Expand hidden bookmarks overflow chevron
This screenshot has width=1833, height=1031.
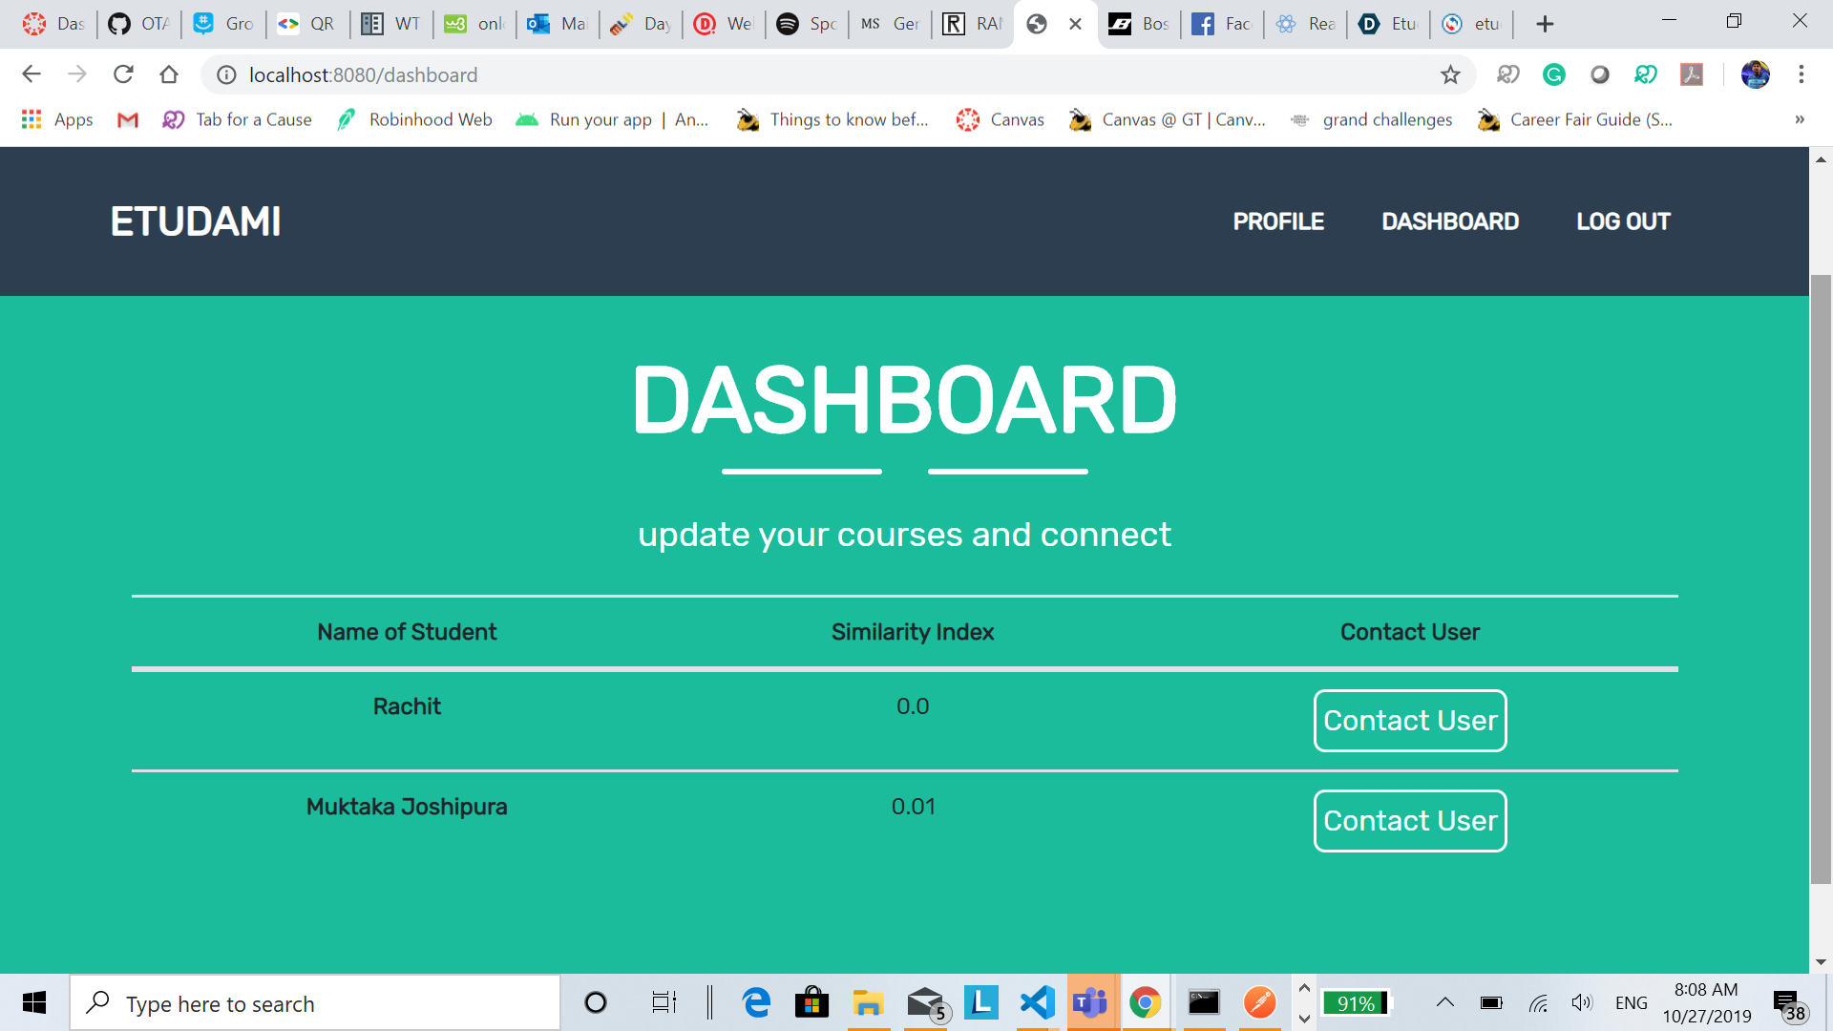point(1799,119)
